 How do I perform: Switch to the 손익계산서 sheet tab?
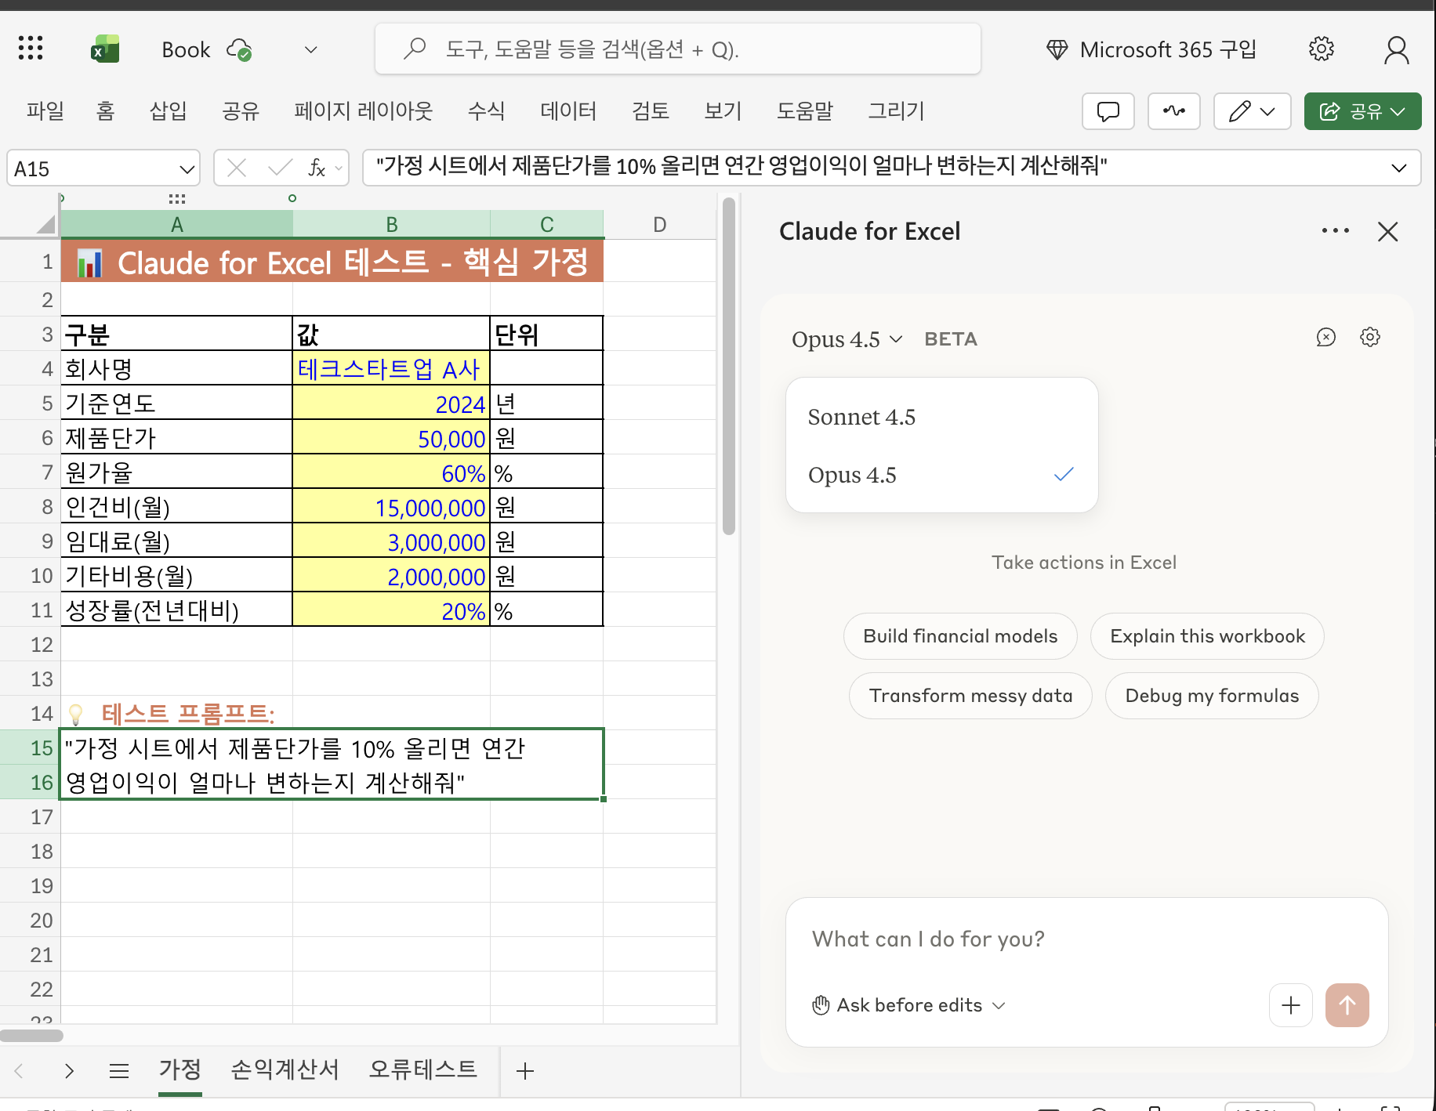coord(285,1069)
